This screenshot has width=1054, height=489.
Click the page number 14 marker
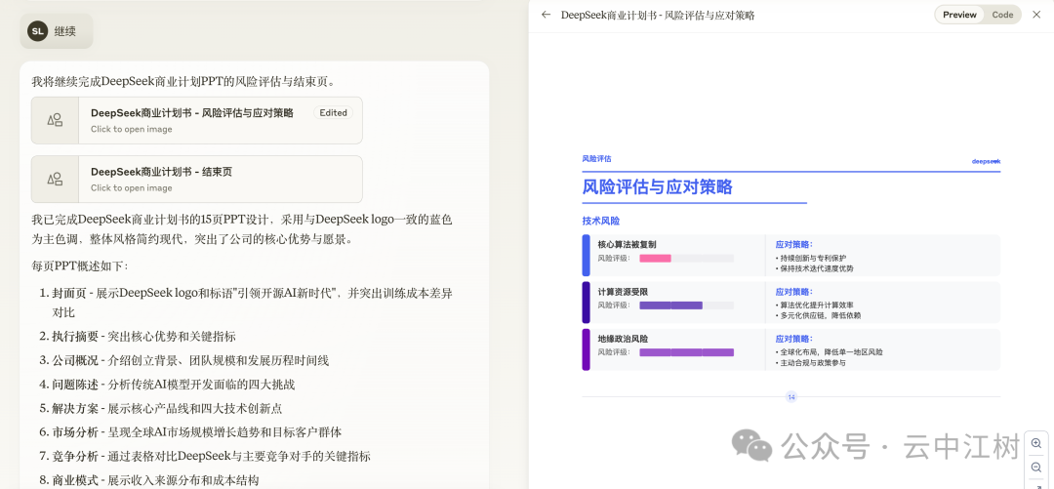point(791,397)
